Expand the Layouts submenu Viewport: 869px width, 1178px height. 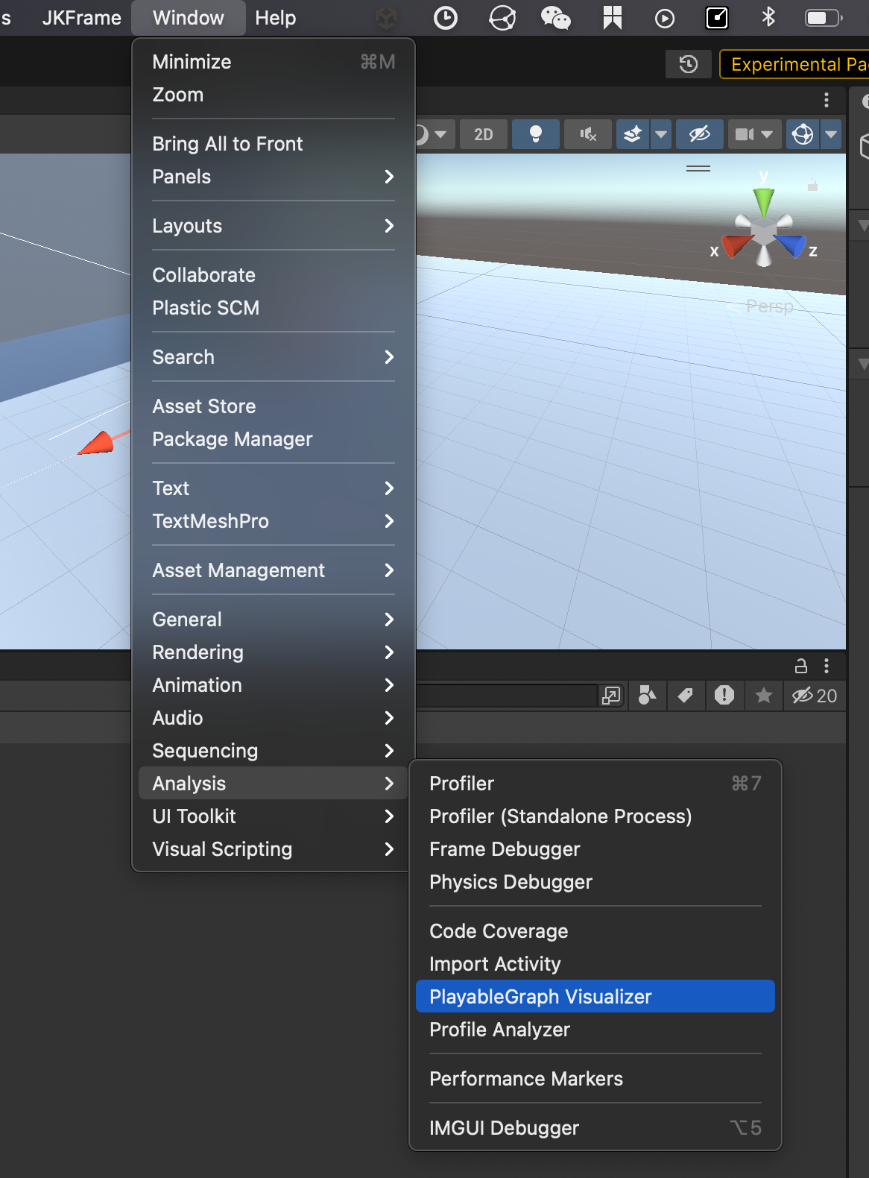tap(274, 226)
